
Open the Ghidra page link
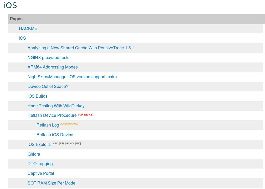pos(34,154)
